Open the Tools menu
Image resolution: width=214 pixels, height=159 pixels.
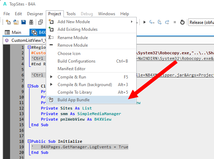coord(71,14)
